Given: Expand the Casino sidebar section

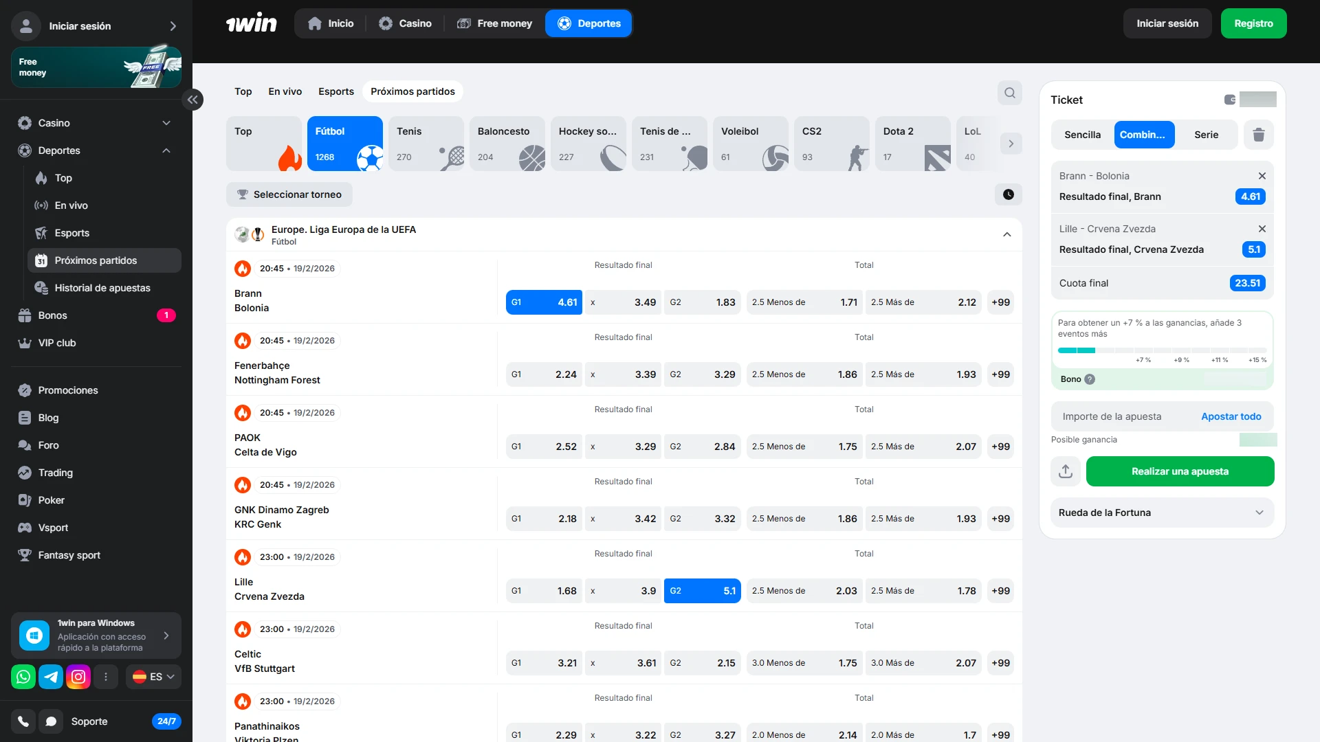Looking at the screenshot, I should [x=166, y=123].
